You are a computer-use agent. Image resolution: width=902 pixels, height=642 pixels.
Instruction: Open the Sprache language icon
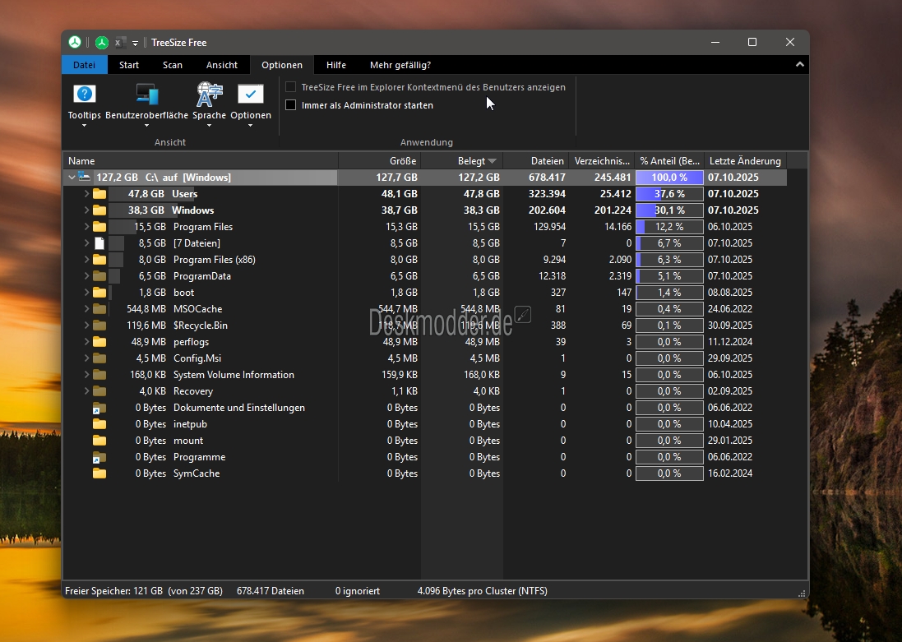[x=209, y=94]
